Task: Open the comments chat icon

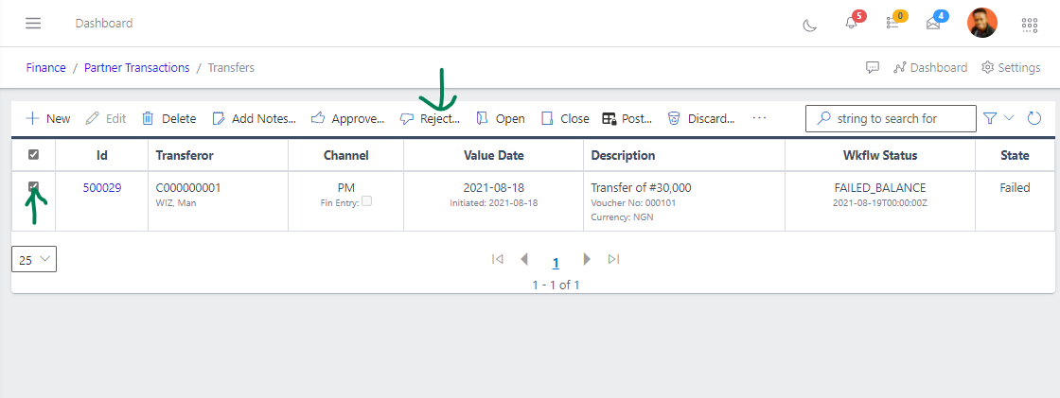Action: click(x=872, y=67)
